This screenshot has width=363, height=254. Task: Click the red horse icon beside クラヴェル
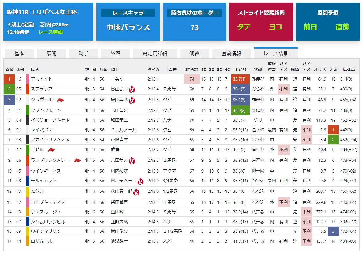(x=60, y=100)
